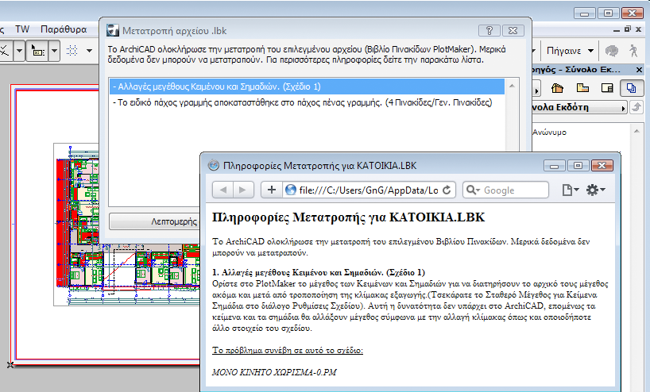
Task: Click the floor plan drawing on the layout
Action: click(127, 225)
